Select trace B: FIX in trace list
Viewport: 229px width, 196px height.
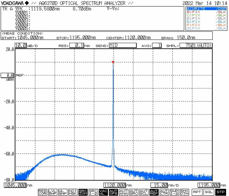(x=206, y=12)
